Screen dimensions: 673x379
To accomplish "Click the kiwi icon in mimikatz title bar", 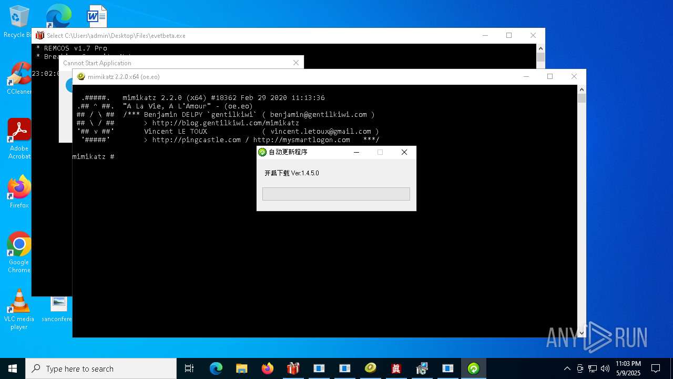I will [81, 76].
